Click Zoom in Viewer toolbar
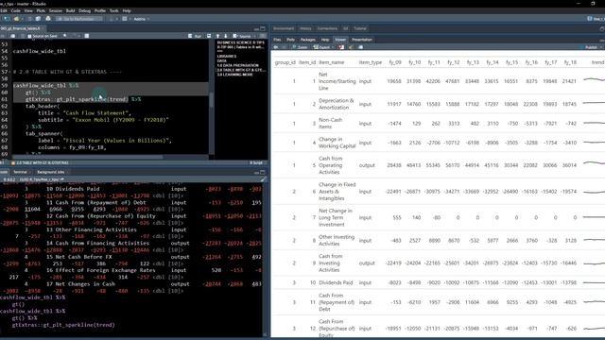Viewport: 605px width, 340px height. pyautogui.click(x=300, y=47)
